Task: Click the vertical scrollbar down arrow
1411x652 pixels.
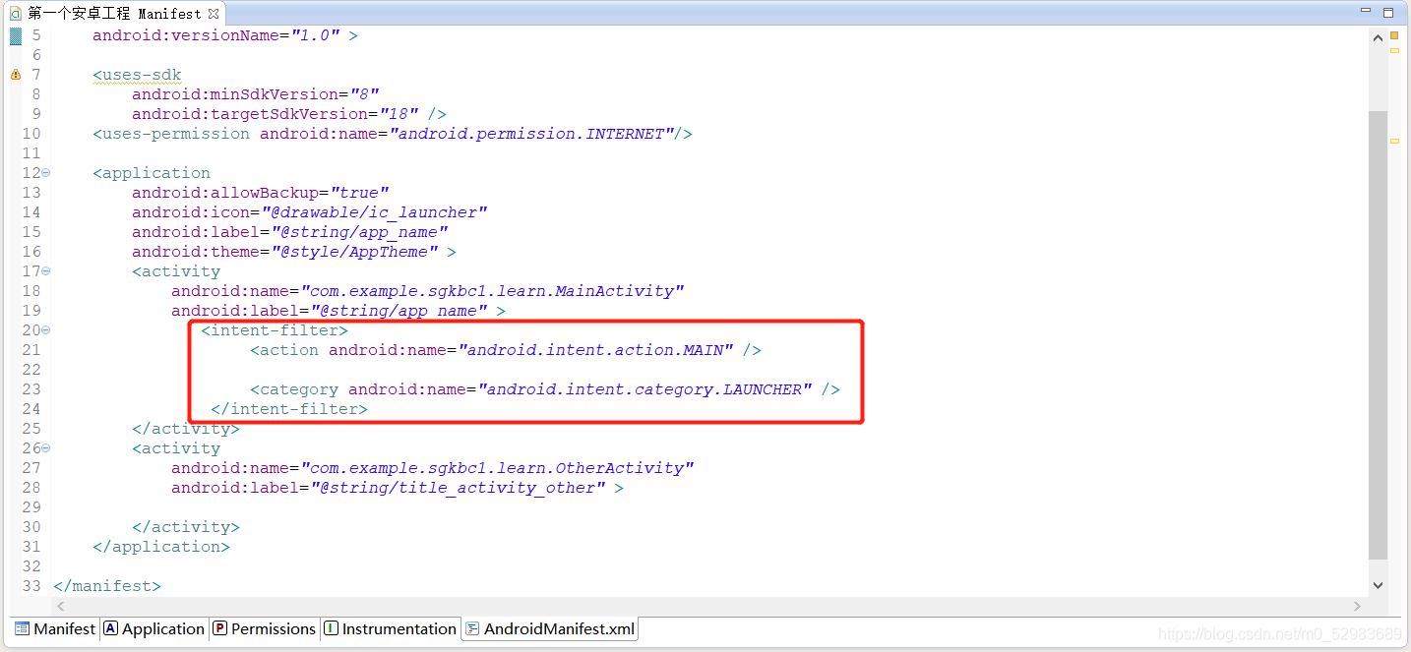Action: click(x=1378, y=585)
